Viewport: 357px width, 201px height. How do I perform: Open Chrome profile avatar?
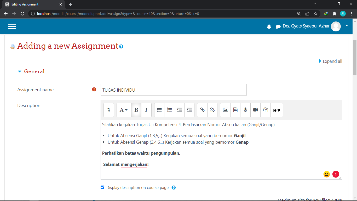[343, 14]
